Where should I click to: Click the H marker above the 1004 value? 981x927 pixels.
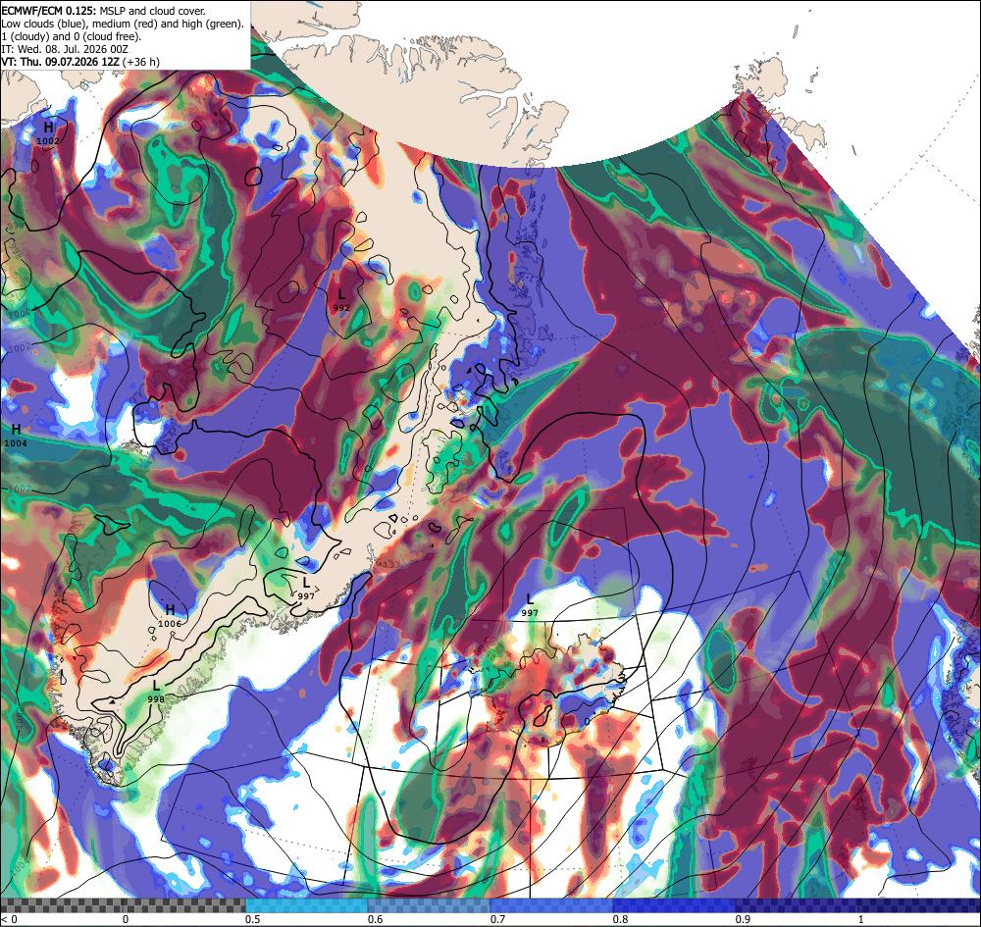(x=17, y=429)
